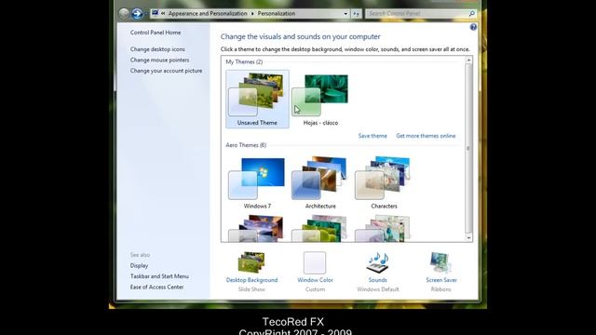Viewport: 596px width, 335px height.
Task: Click the Sounds label link
Action: point(377,280)
